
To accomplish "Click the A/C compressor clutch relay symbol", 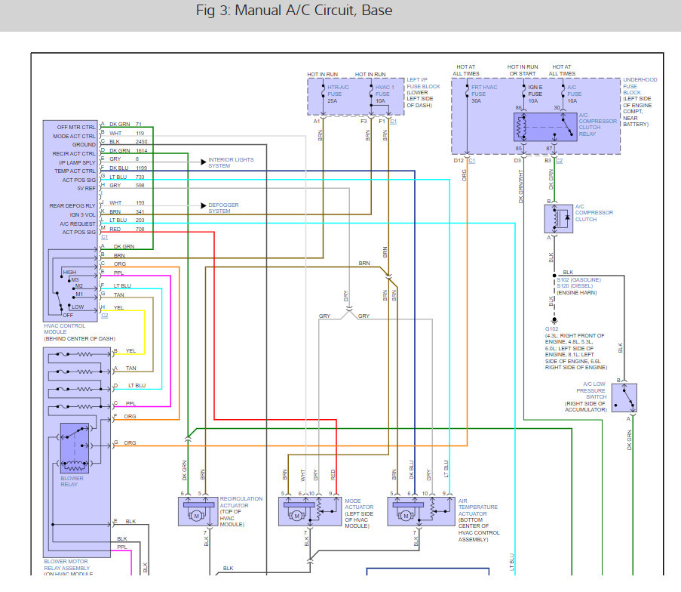I will [545, 127].
